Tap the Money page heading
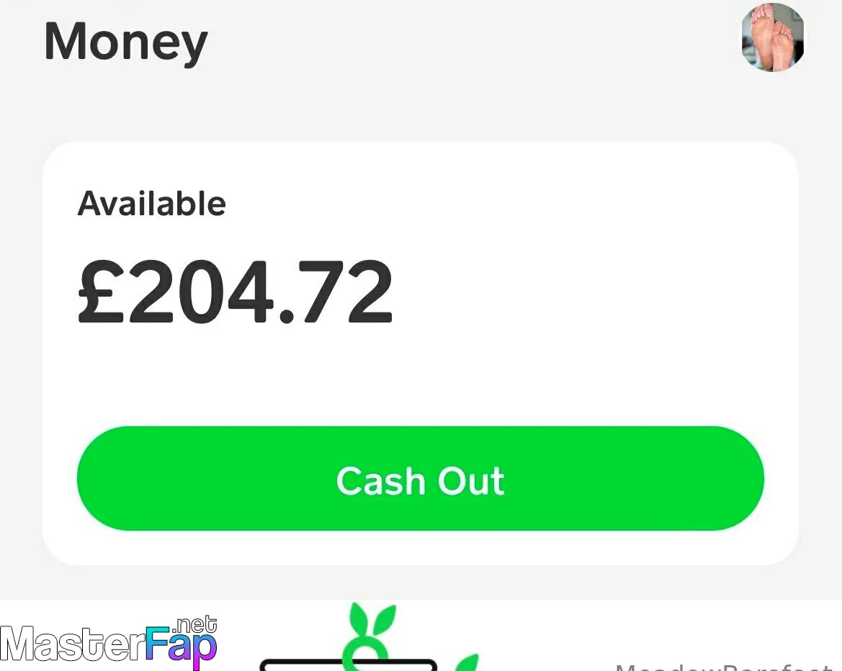This screenshot has width=842, height=671. pos(126,42)
